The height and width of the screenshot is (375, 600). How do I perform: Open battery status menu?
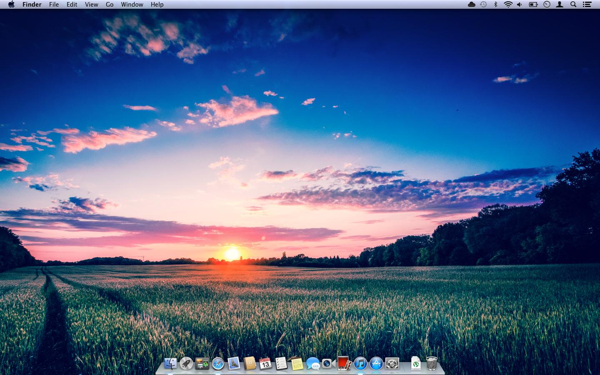(533, 5)
